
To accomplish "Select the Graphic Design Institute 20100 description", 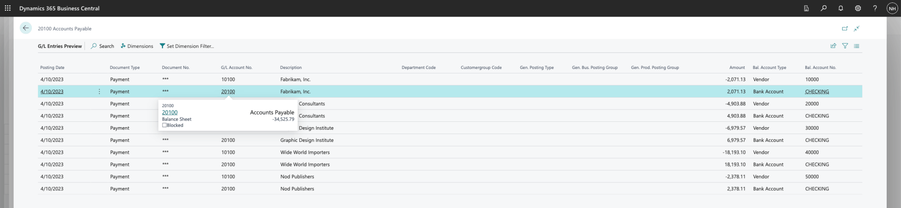I will click(x=307, y=140).
